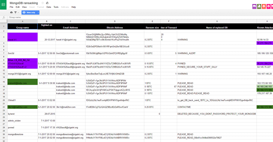Click the pink anonymous viewer avatar
This screenshot has height=142, width=273.
(x=268, y=6)
